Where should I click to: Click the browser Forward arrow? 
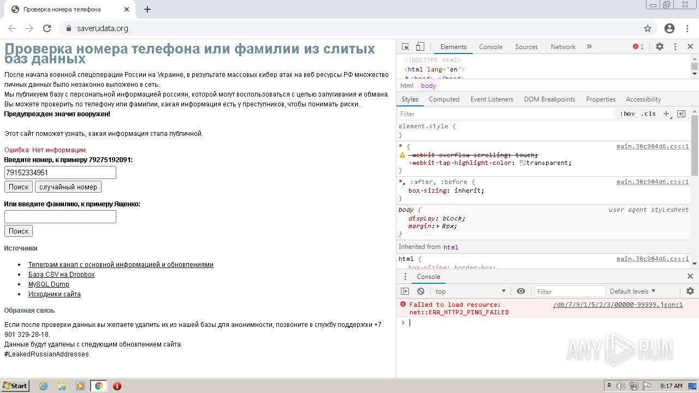[29, 28]
